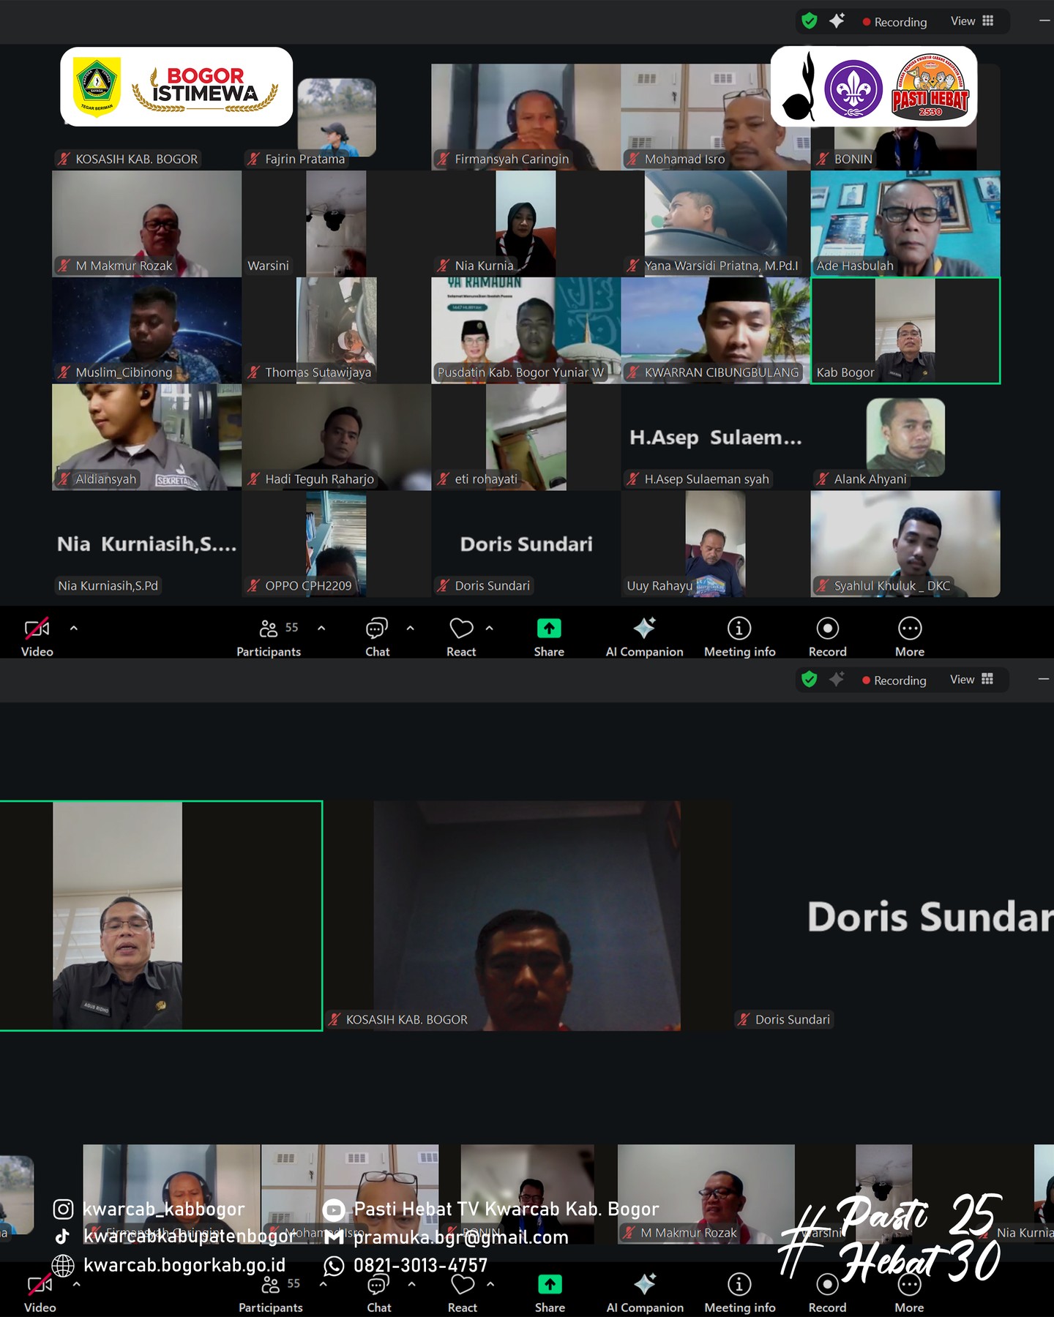Open the View layout menu in upper window
Screen dimensions: 1054x1317
[972, 21]
